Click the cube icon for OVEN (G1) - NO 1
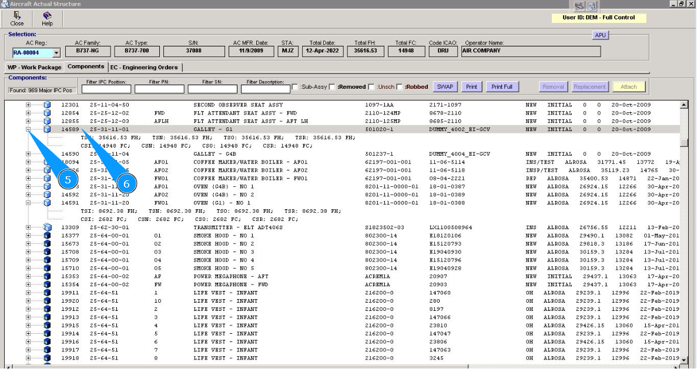This screenshot has height=372, width=697. coord(48,203)
